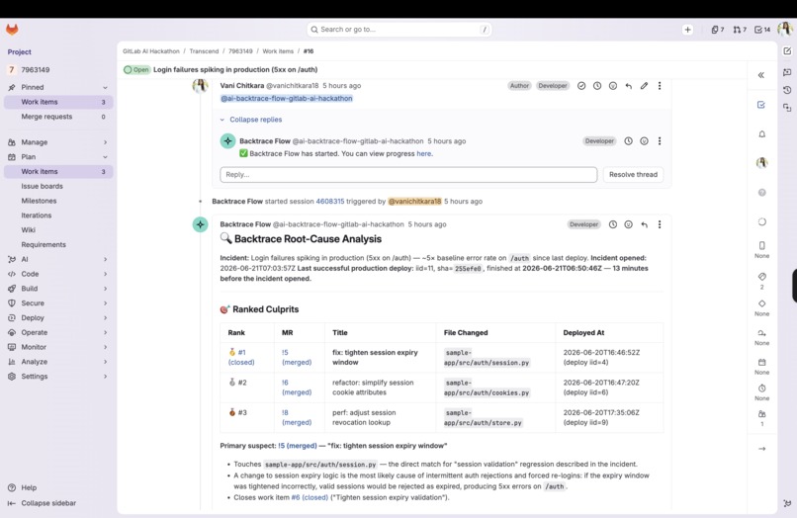Open the @vanichitkara18 mention link
The image size is (797, 518).
tap(414, 202)
